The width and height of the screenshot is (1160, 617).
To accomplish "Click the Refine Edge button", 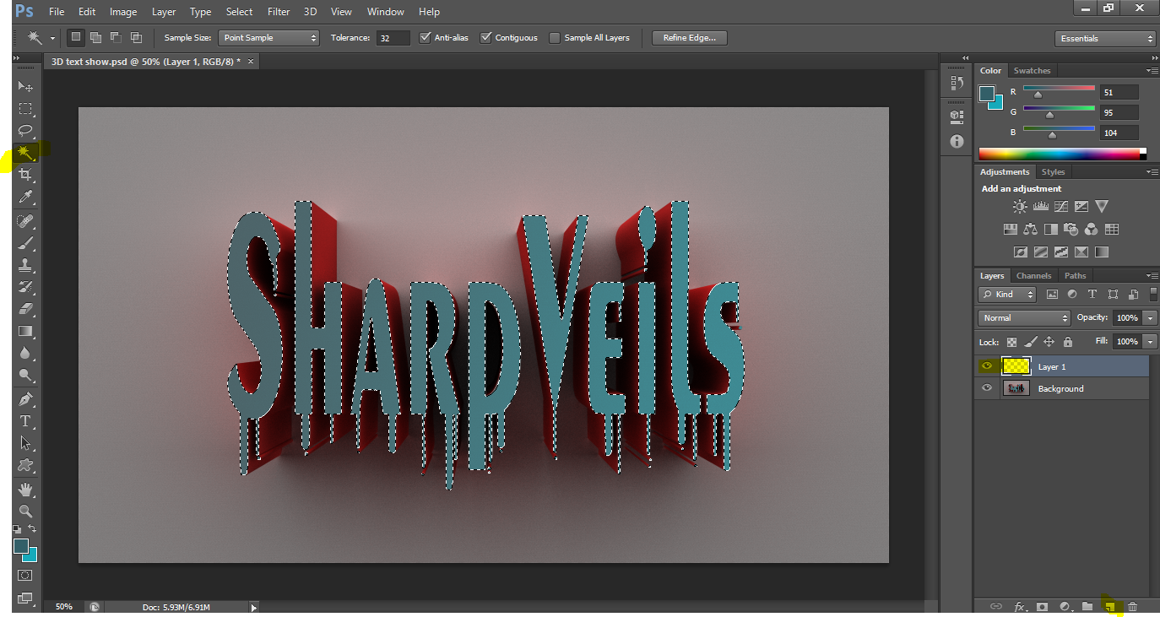I will pos(690,38).
